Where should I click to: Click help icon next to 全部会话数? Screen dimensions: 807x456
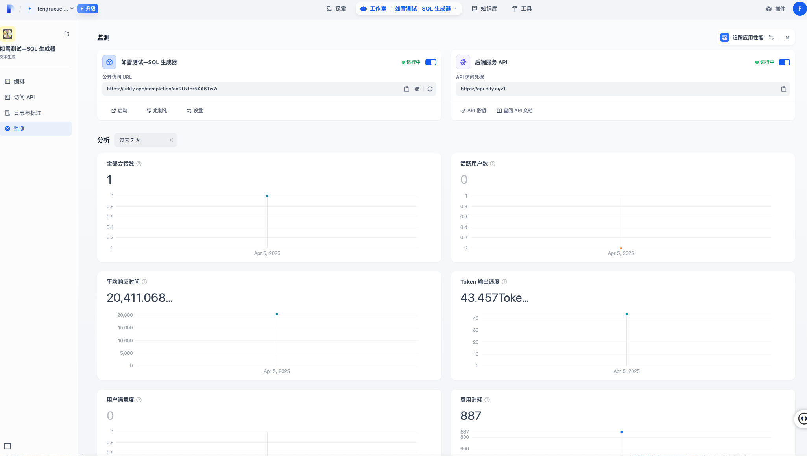click(139, 164)
